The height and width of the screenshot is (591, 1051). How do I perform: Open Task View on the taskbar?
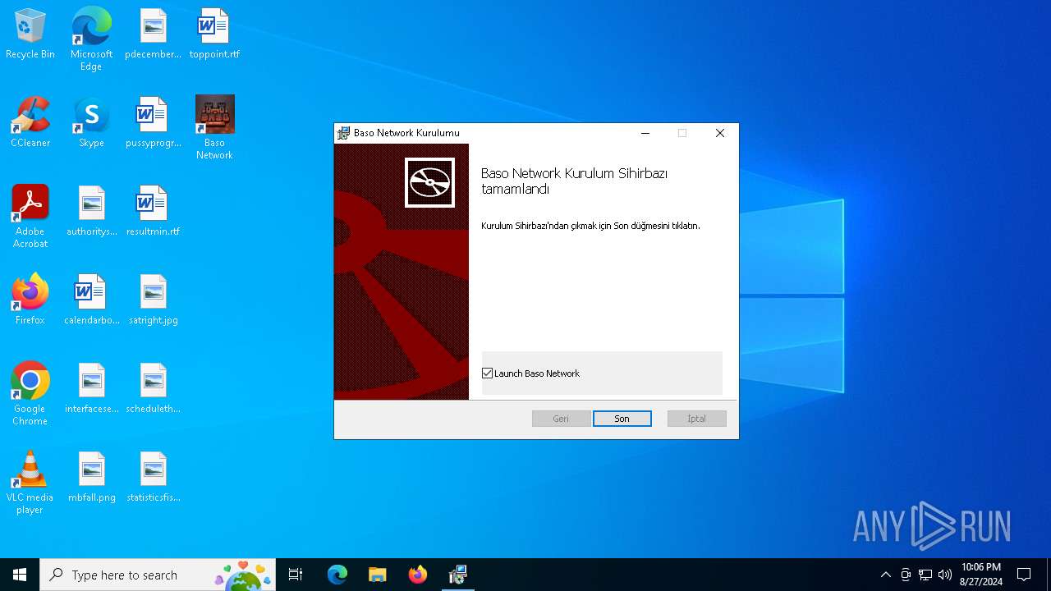(x=296, y=575)
